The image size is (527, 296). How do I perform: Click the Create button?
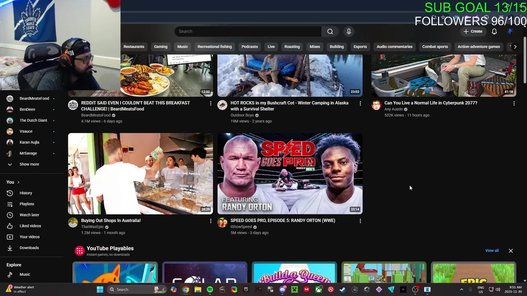pos(473,32)
